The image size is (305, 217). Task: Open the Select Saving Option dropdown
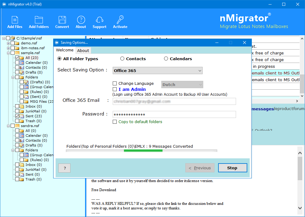pos(158,71)
